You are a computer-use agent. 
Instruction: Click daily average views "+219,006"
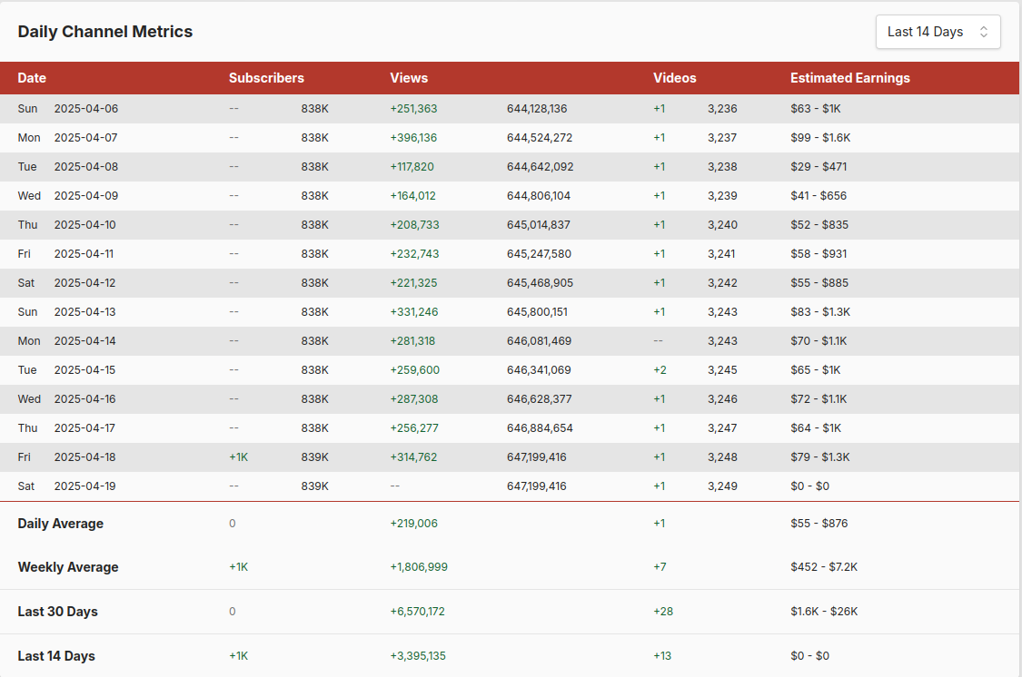pyautogui.click(x=414, y=524)
